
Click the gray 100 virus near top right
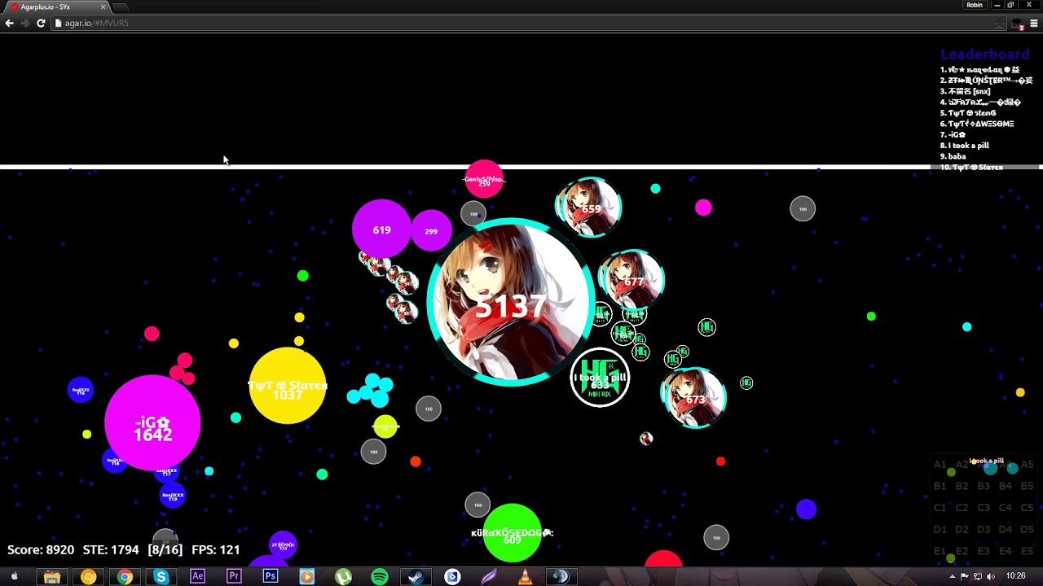pyautogui.click(x=803, y=209)
